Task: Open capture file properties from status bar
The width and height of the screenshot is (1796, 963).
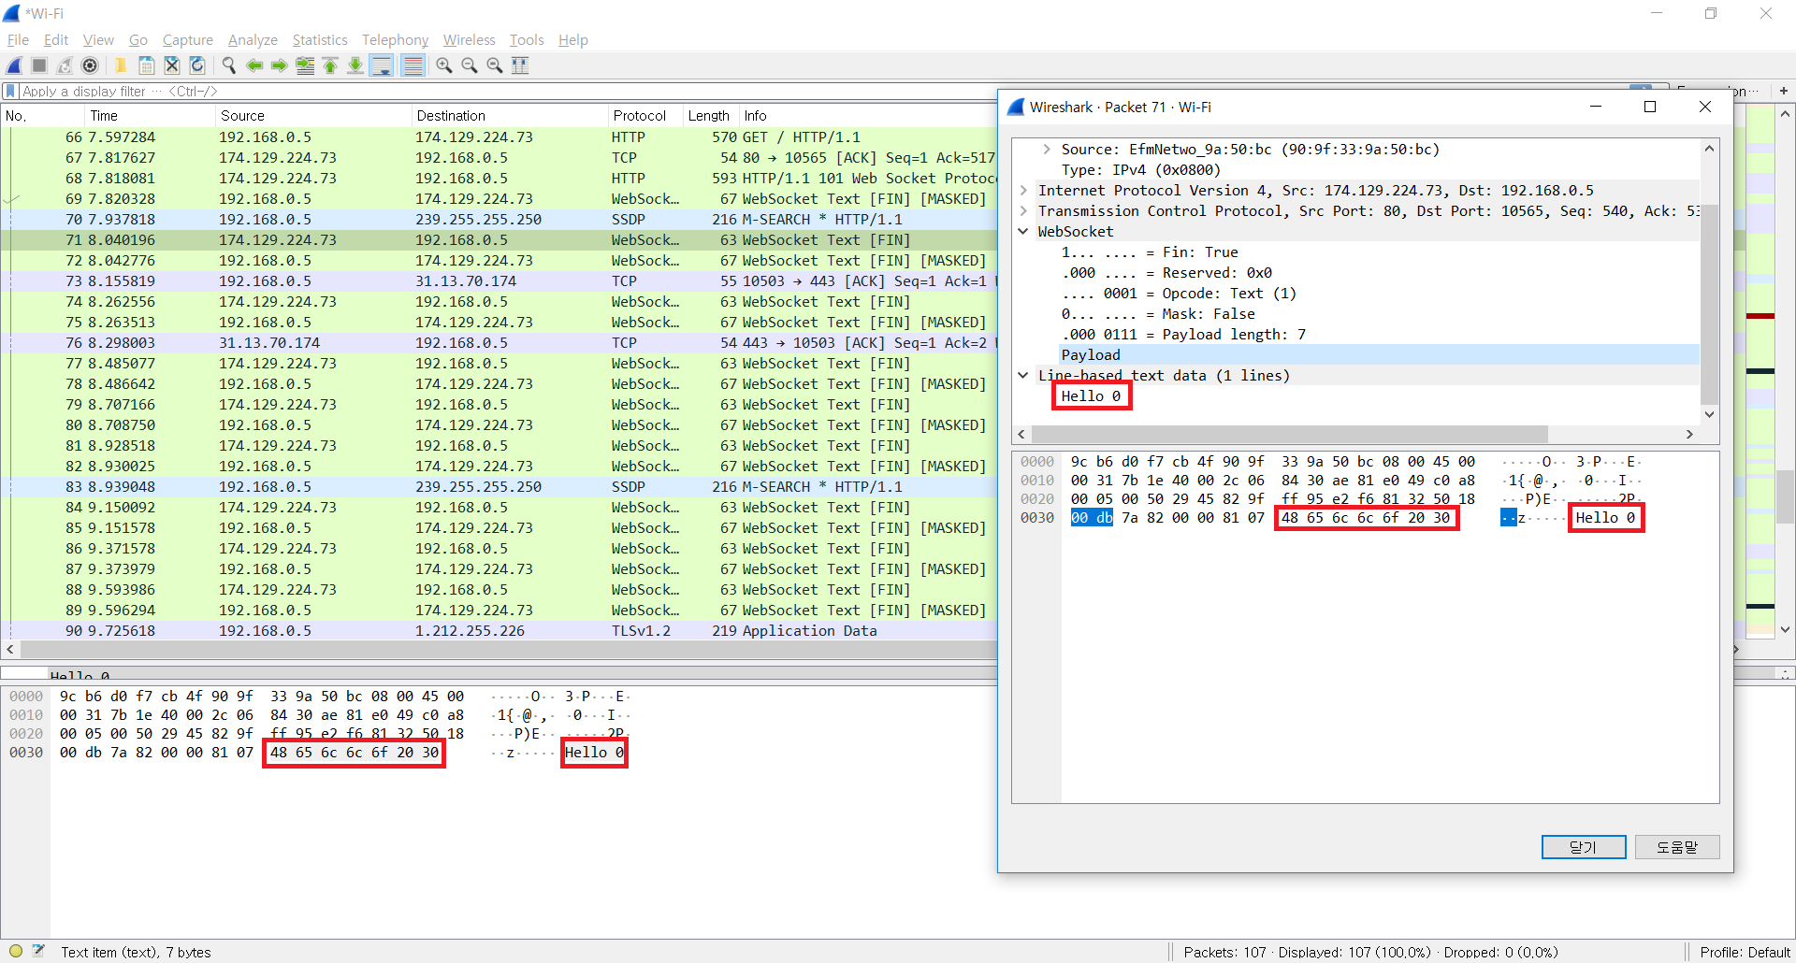Action: (38, 951)
